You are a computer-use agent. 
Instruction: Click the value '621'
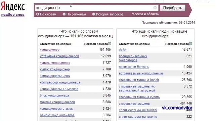189,56
